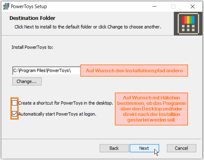Image resolution: width=204 pixels, height=160 pixels.
Task: Close the PowerToys Setup window
Action: coord(193,7)
